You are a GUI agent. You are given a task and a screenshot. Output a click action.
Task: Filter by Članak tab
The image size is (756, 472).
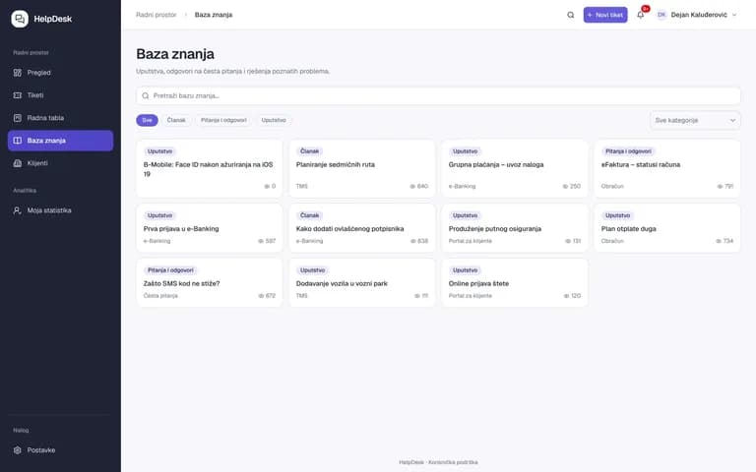point(176,120)
